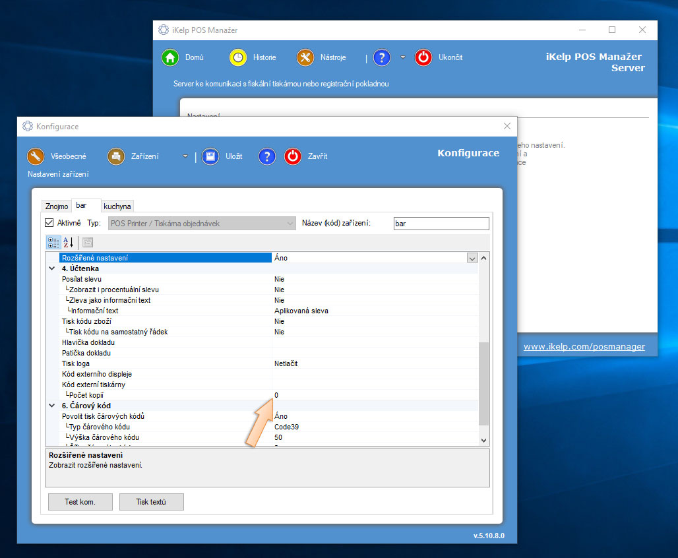Click the red Zavřít power icon

tap(293, 156)
